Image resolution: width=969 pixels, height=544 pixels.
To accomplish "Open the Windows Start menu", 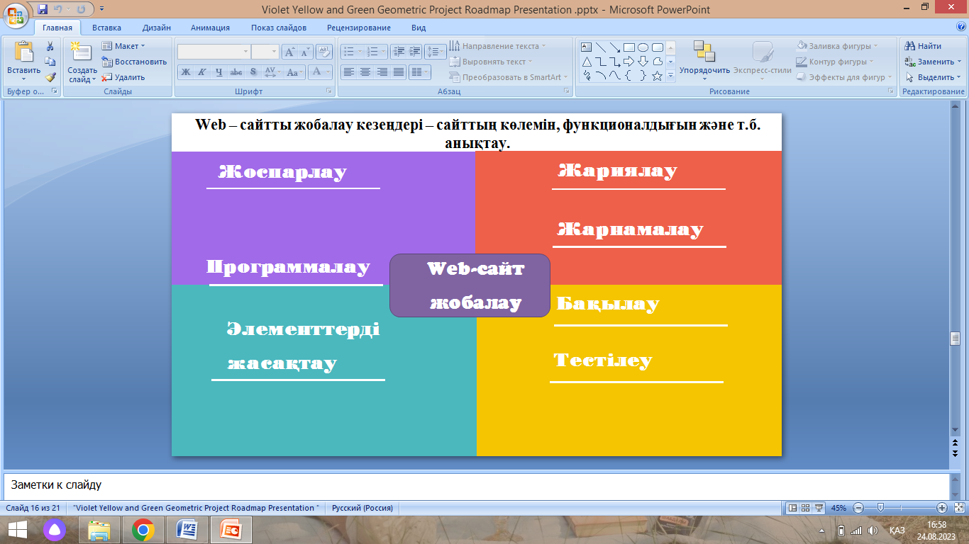I will pos(17,529).
